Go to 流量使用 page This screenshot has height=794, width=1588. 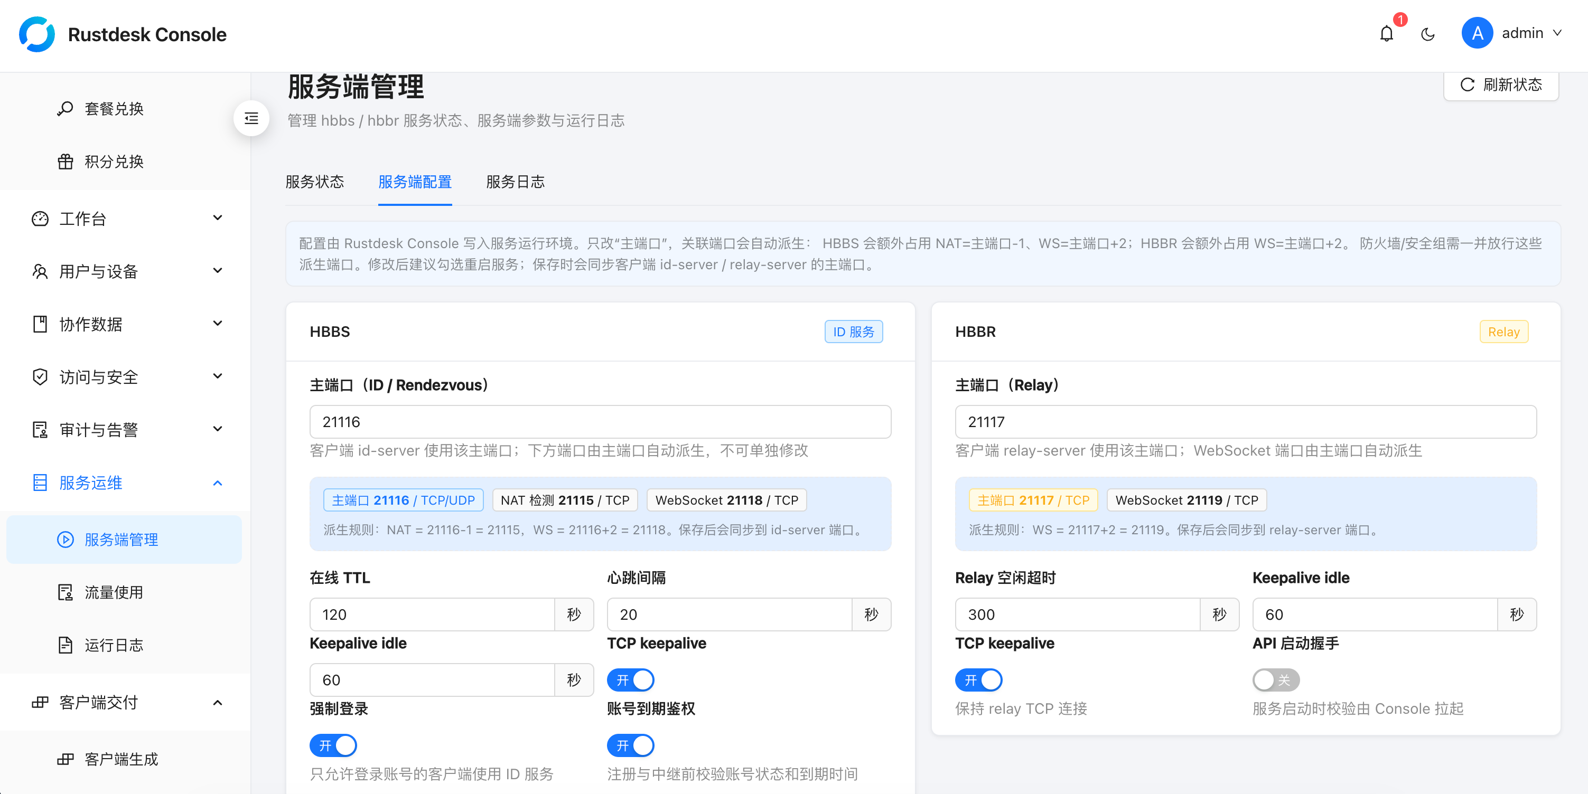[124, 592]
